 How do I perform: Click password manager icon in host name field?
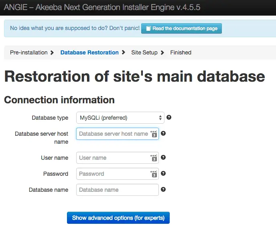(x=154, y=134)
